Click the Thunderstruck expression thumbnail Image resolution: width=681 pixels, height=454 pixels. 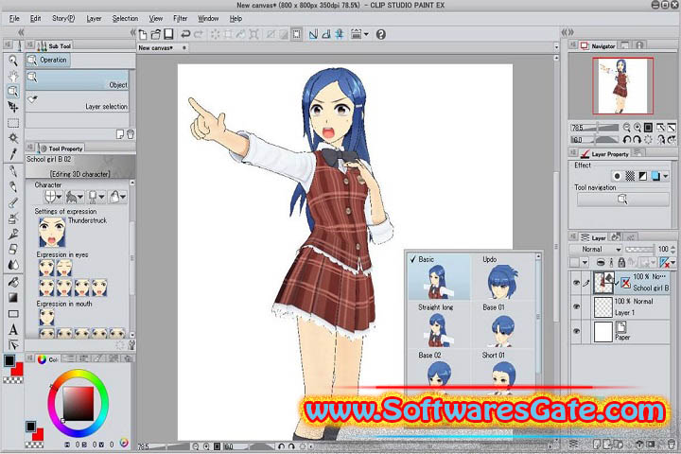pos(52,232)
